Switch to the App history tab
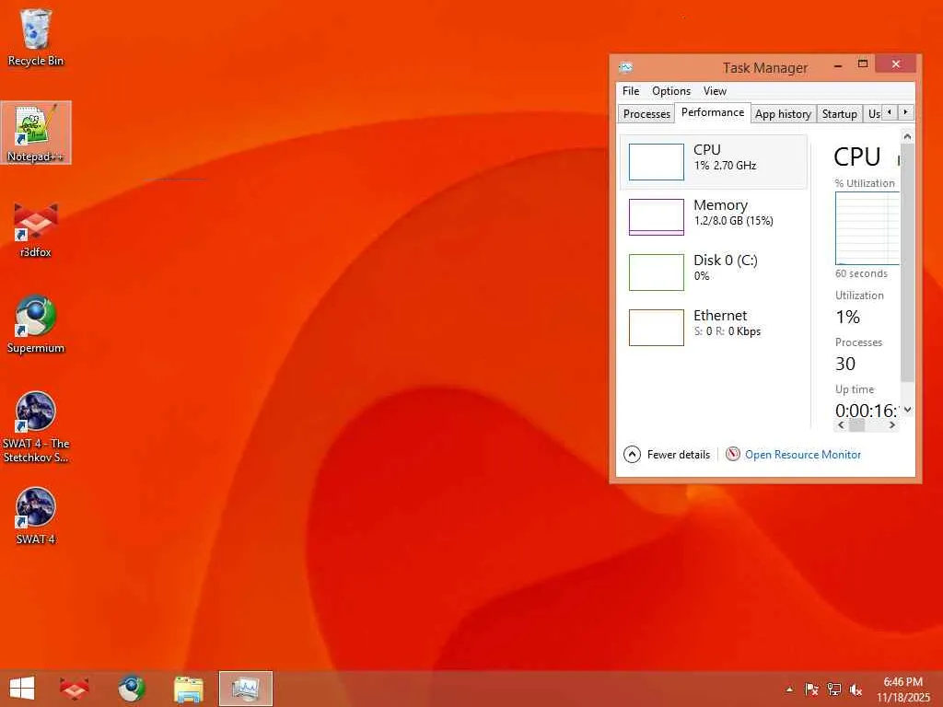The height and width of the screenshot is (707, 943). click(x=783, y=113)
